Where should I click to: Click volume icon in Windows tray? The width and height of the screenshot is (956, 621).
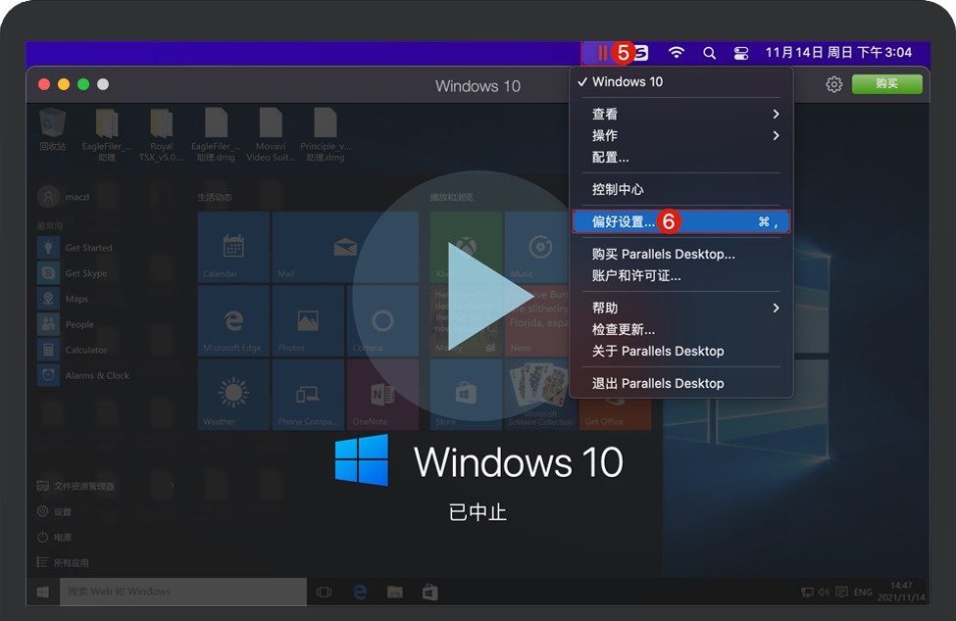(824, 592)
